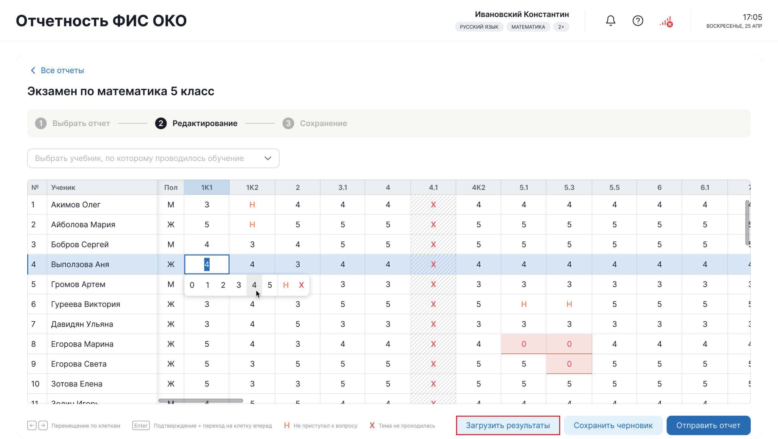Click the РУССКИЙ ЯЗЫК subject tag
This screenshot has height=439, width=778.
479,27
